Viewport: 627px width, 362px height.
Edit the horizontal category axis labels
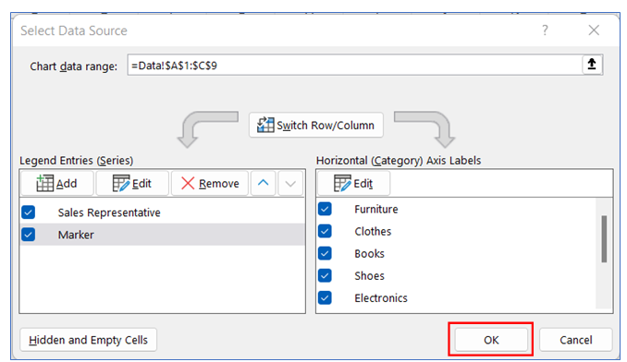tap(353, 184)
